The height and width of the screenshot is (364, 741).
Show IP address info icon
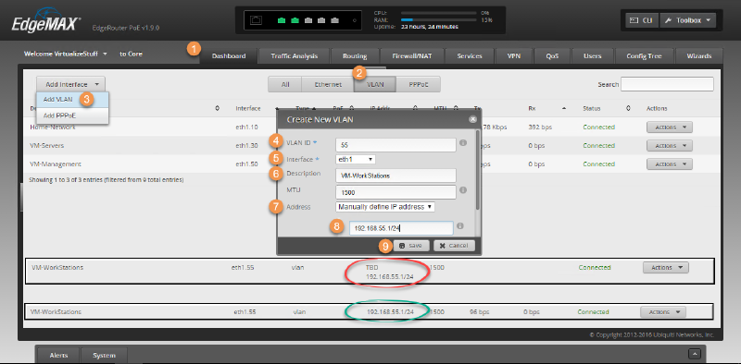tap(460, 226)
